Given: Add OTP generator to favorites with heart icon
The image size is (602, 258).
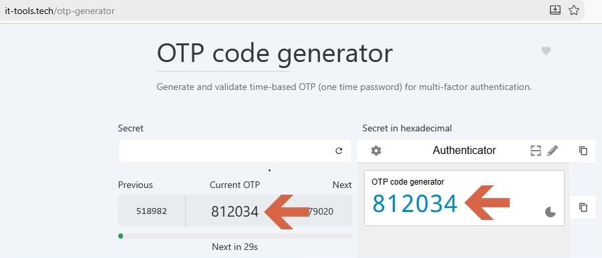Looking at the screenshot, I should 546,51.
